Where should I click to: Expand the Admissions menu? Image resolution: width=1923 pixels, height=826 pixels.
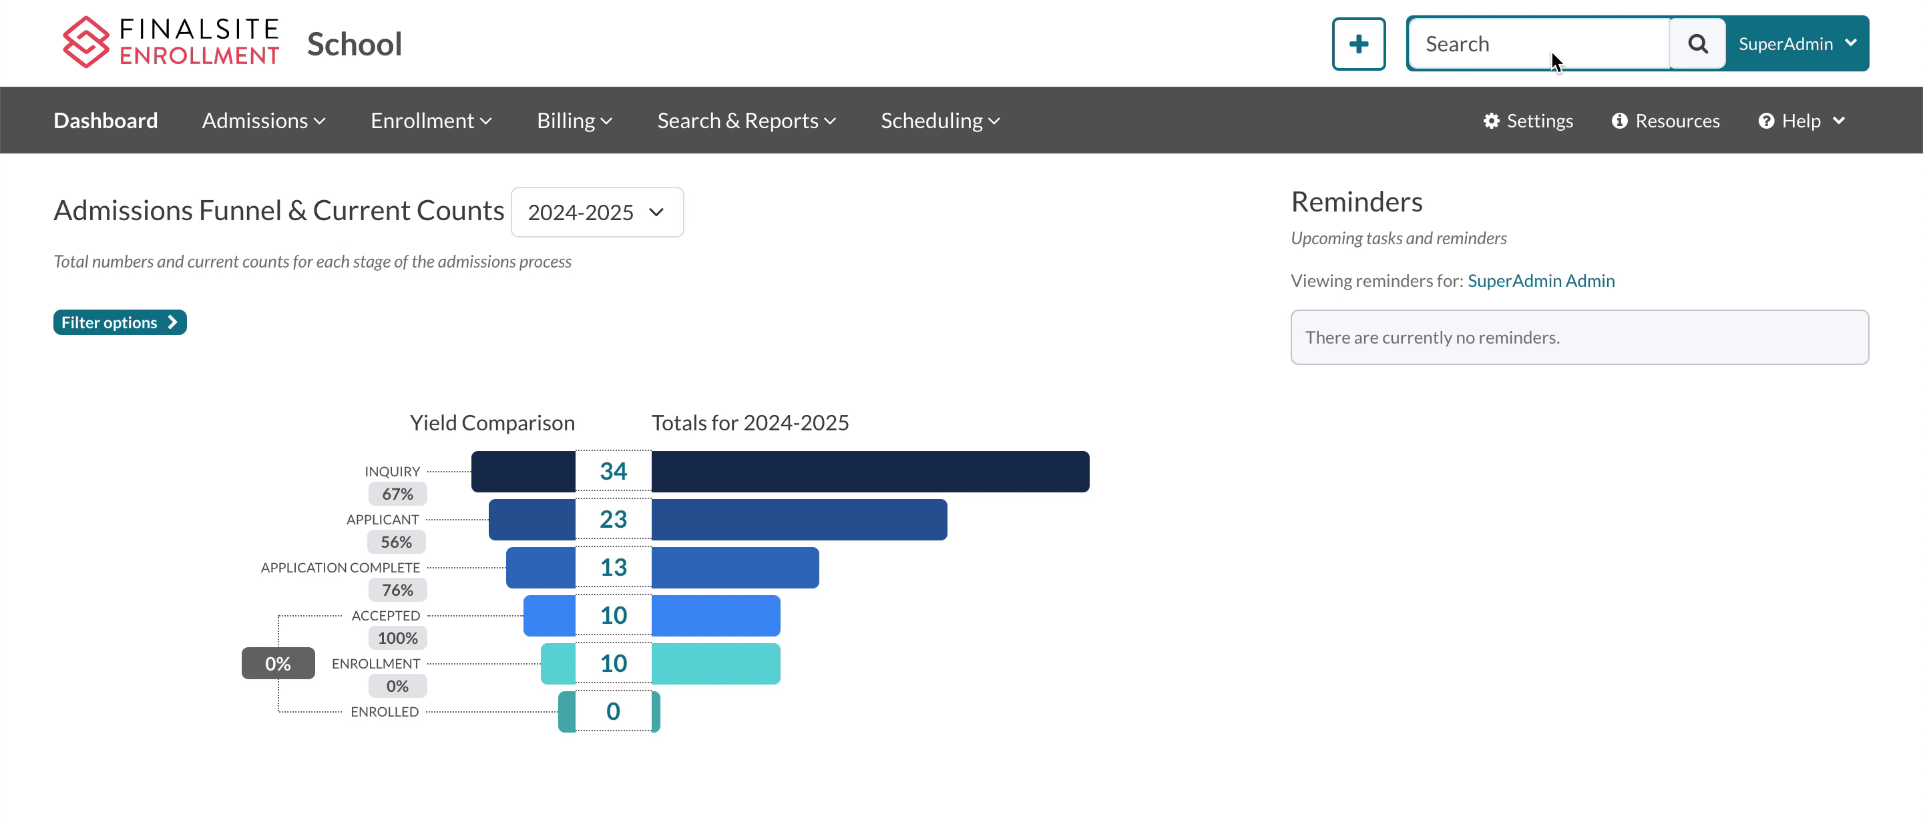264,121
